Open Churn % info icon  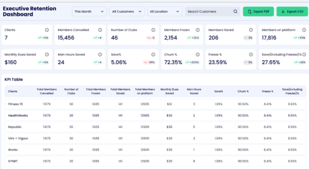click(x=198, y=55)
